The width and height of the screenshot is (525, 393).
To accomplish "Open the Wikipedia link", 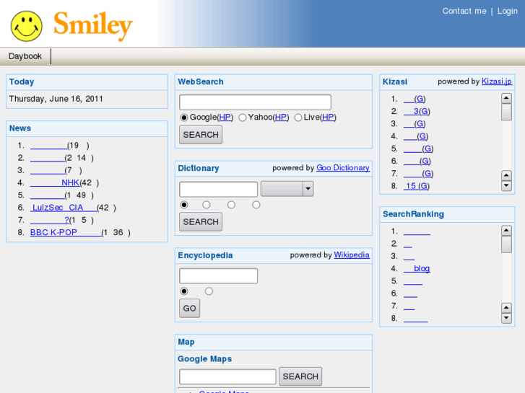I will click(x=352, y=255).
